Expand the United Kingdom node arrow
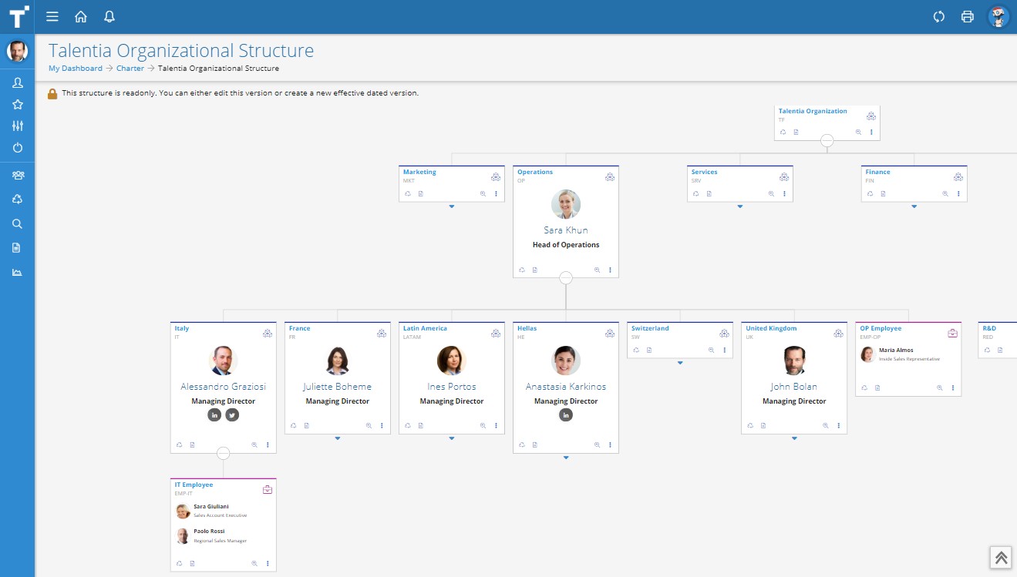 [794, 438]
